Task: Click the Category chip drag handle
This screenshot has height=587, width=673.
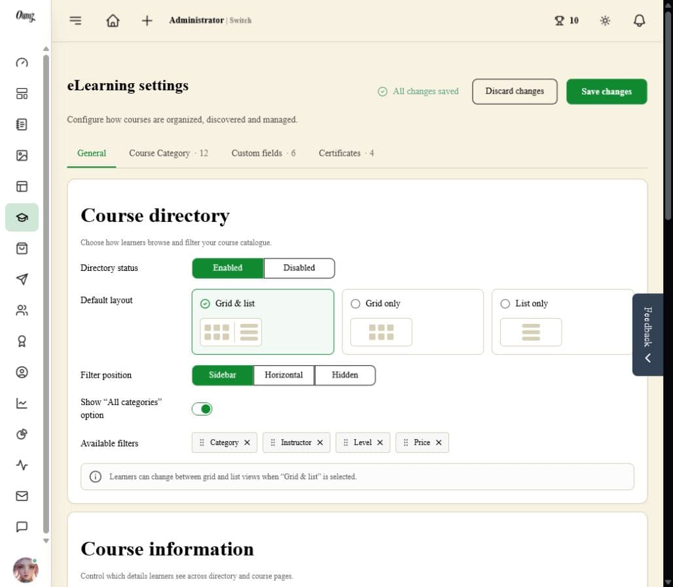Action: 202,442
